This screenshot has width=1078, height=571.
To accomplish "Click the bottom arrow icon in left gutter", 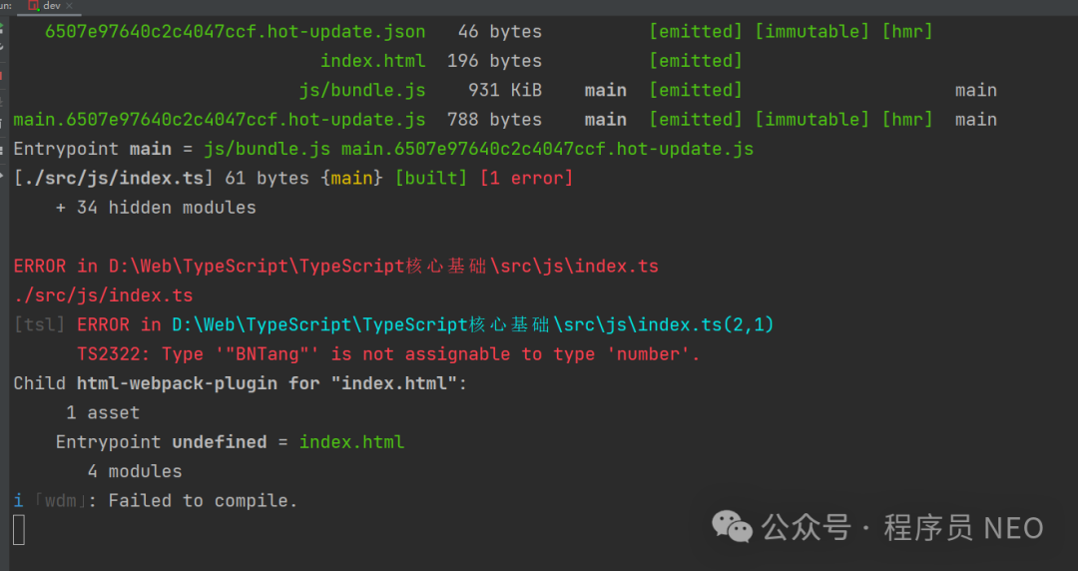I will (2, 177).
